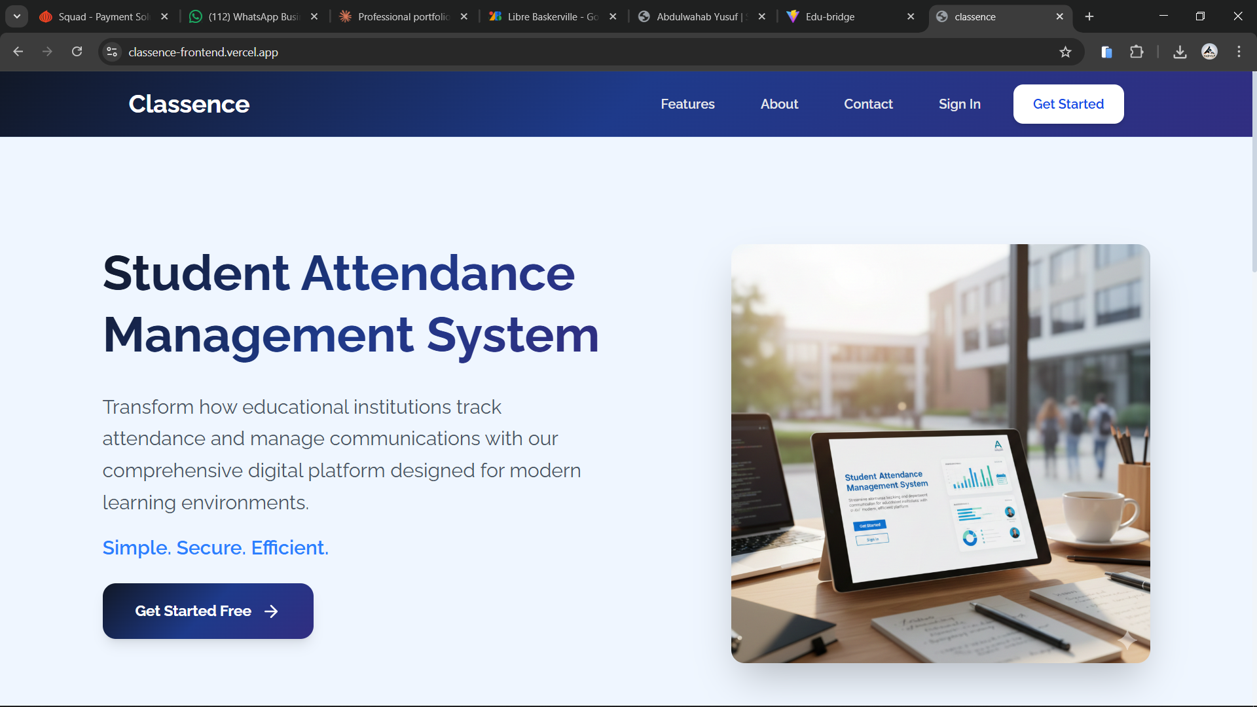Go back to the previous page

coord(18,52)
